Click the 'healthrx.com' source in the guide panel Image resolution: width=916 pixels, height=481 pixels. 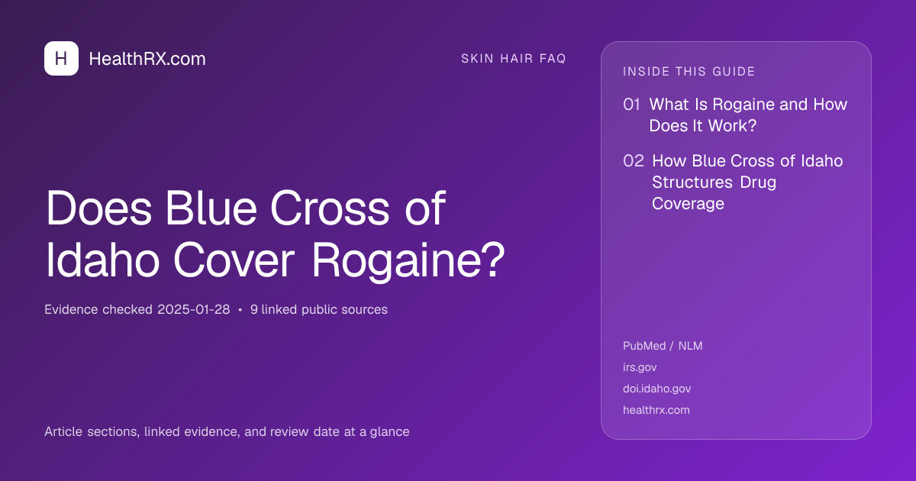pos(656,410)
